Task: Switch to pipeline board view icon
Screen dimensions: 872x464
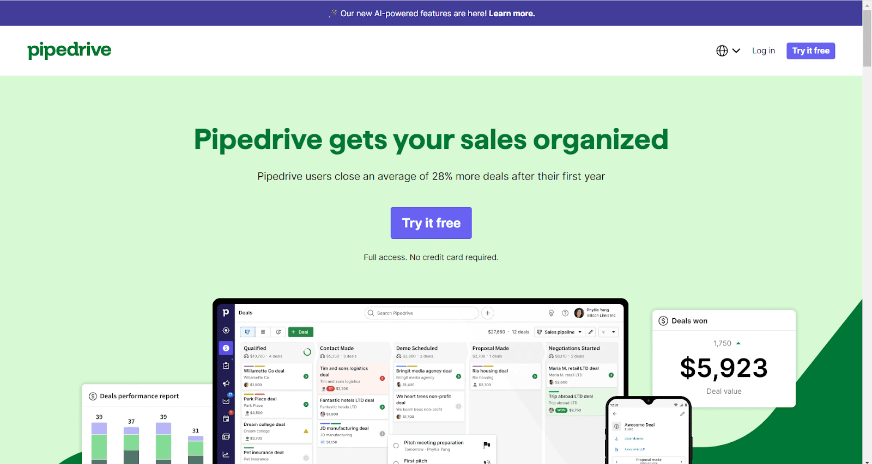Action: coord(247,332)
